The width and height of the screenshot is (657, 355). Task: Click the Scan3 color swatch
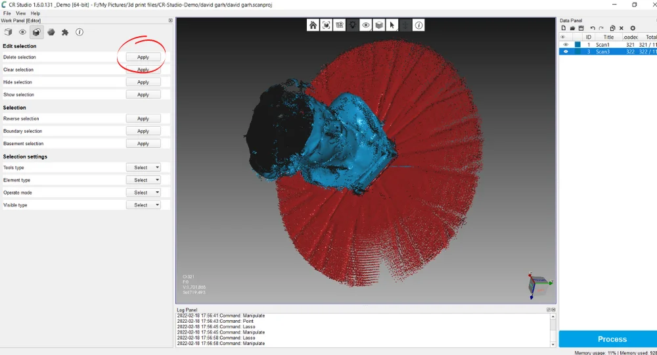[578, 51]
